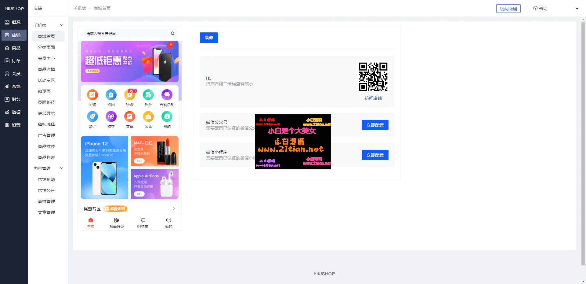The image size is (586, 284).
Task: Open the iPhone 12 promo card
Action: tap(104, 168)
